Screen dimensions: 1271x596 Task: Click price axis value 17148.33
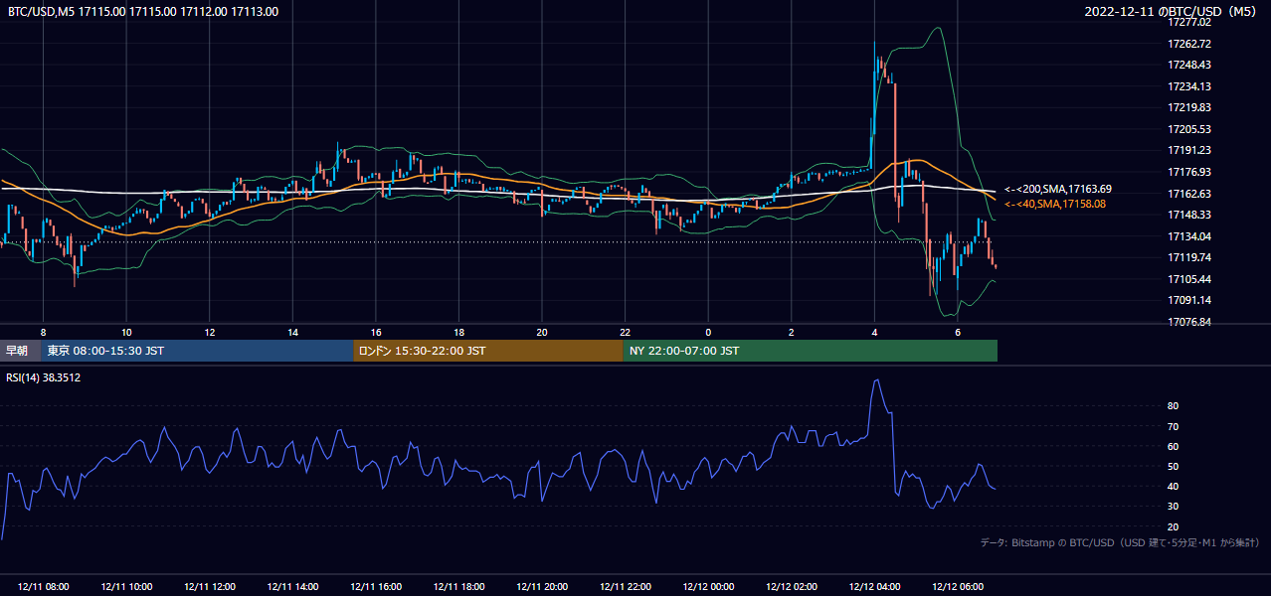point(1189,215)
